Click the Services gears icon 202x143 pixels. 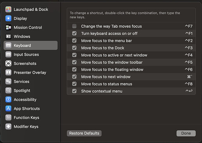tap(8, 81)
